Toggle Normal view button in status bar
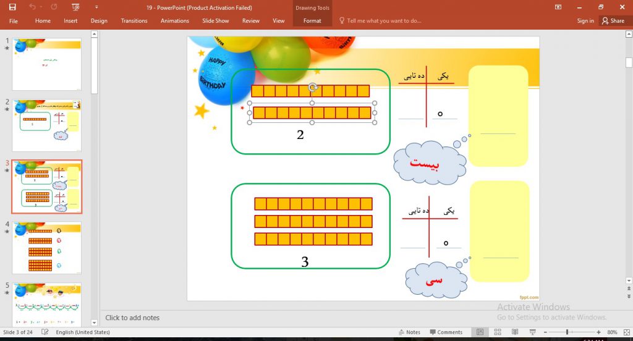633x341 pixels. [x=480, y=332]
